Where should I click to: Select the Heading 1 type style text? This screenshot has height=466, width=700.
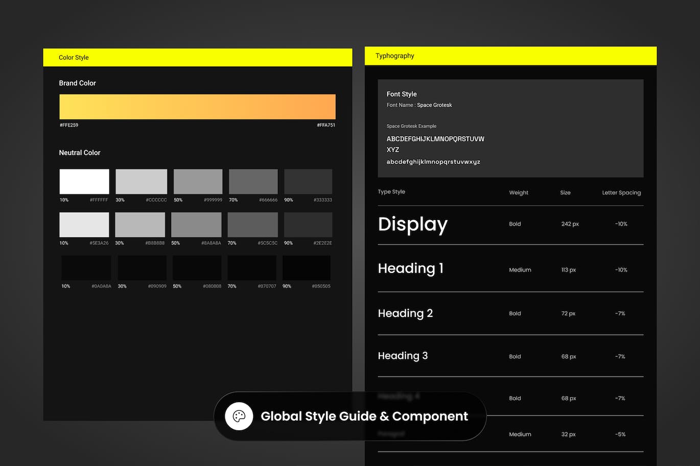pos(410,268)
